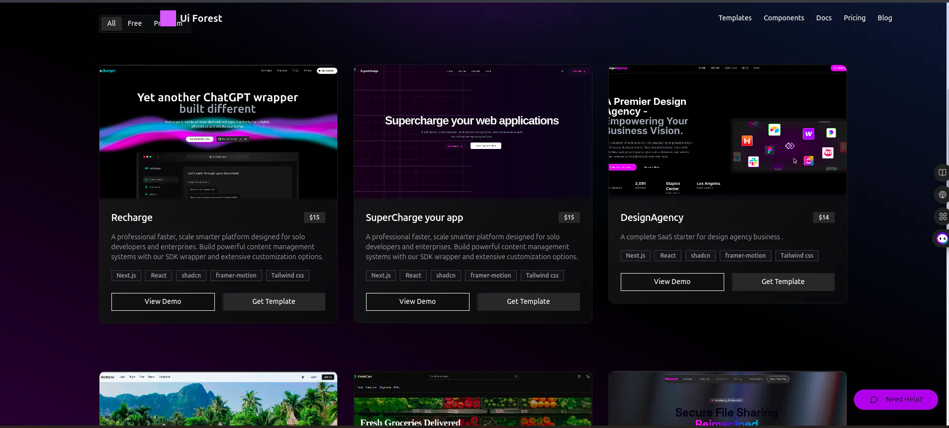Click the framer-motion tag on Recharge card
The height and width of the screenshot is (428, 949).
click(x=236, y=276)
